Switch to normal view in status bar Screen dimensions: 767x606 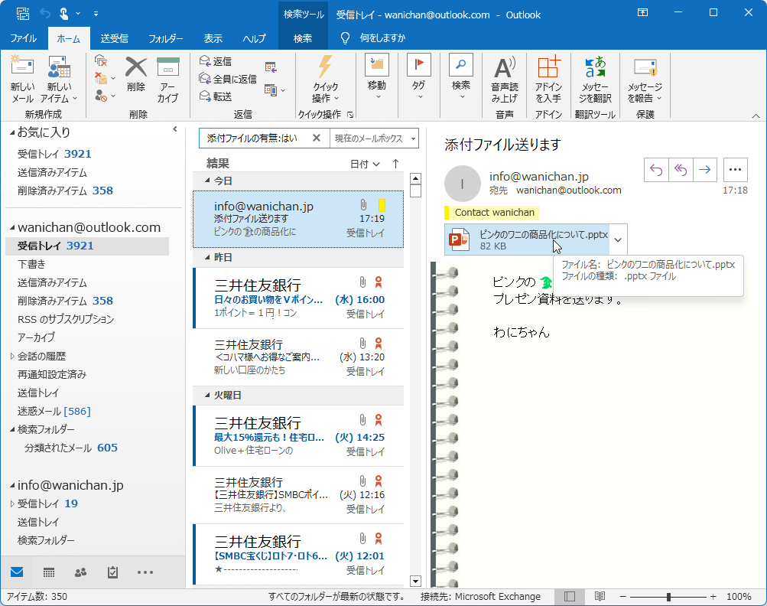click(x=570, y=596)
